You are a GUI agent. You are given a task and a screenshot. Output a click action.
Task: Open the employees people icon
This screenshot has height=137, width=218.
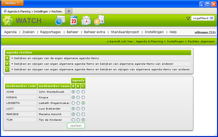86,20
